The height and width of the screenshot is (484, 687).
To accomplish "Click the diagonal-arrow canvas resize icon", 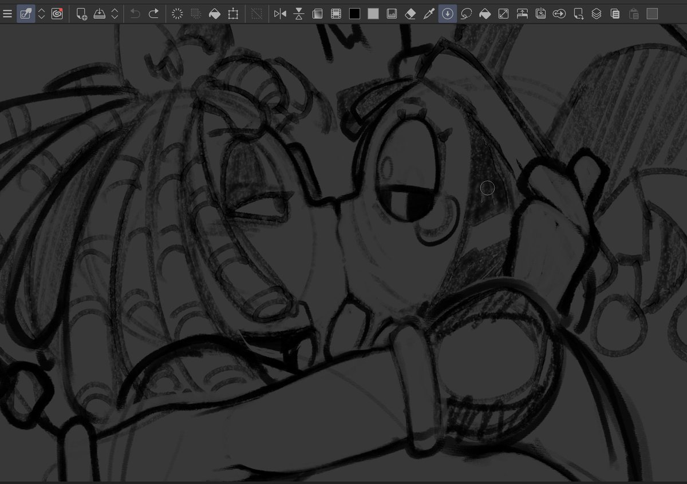I will [503, 13].
